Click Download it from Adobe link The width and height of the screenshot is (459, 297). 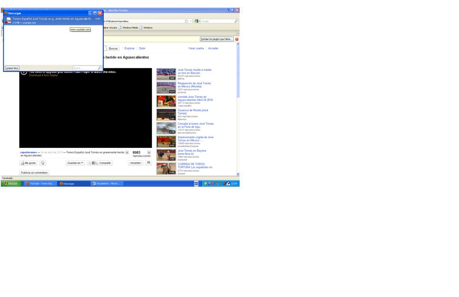pos(43,75)
